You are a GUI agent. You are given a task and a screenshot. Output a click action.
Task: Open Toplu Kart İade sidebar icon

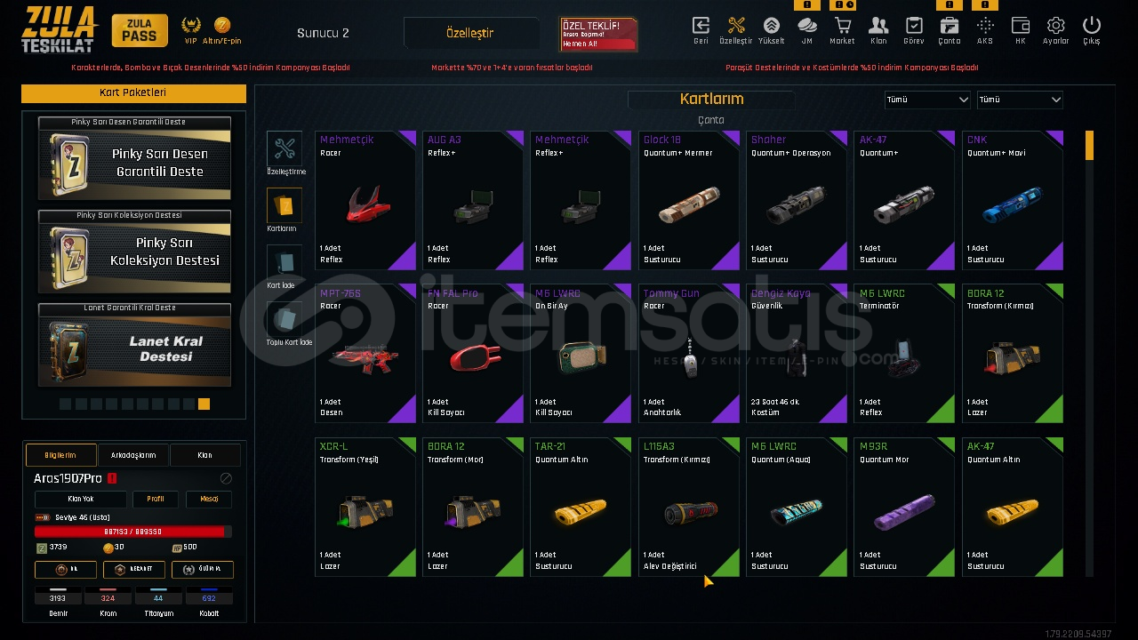284,320
